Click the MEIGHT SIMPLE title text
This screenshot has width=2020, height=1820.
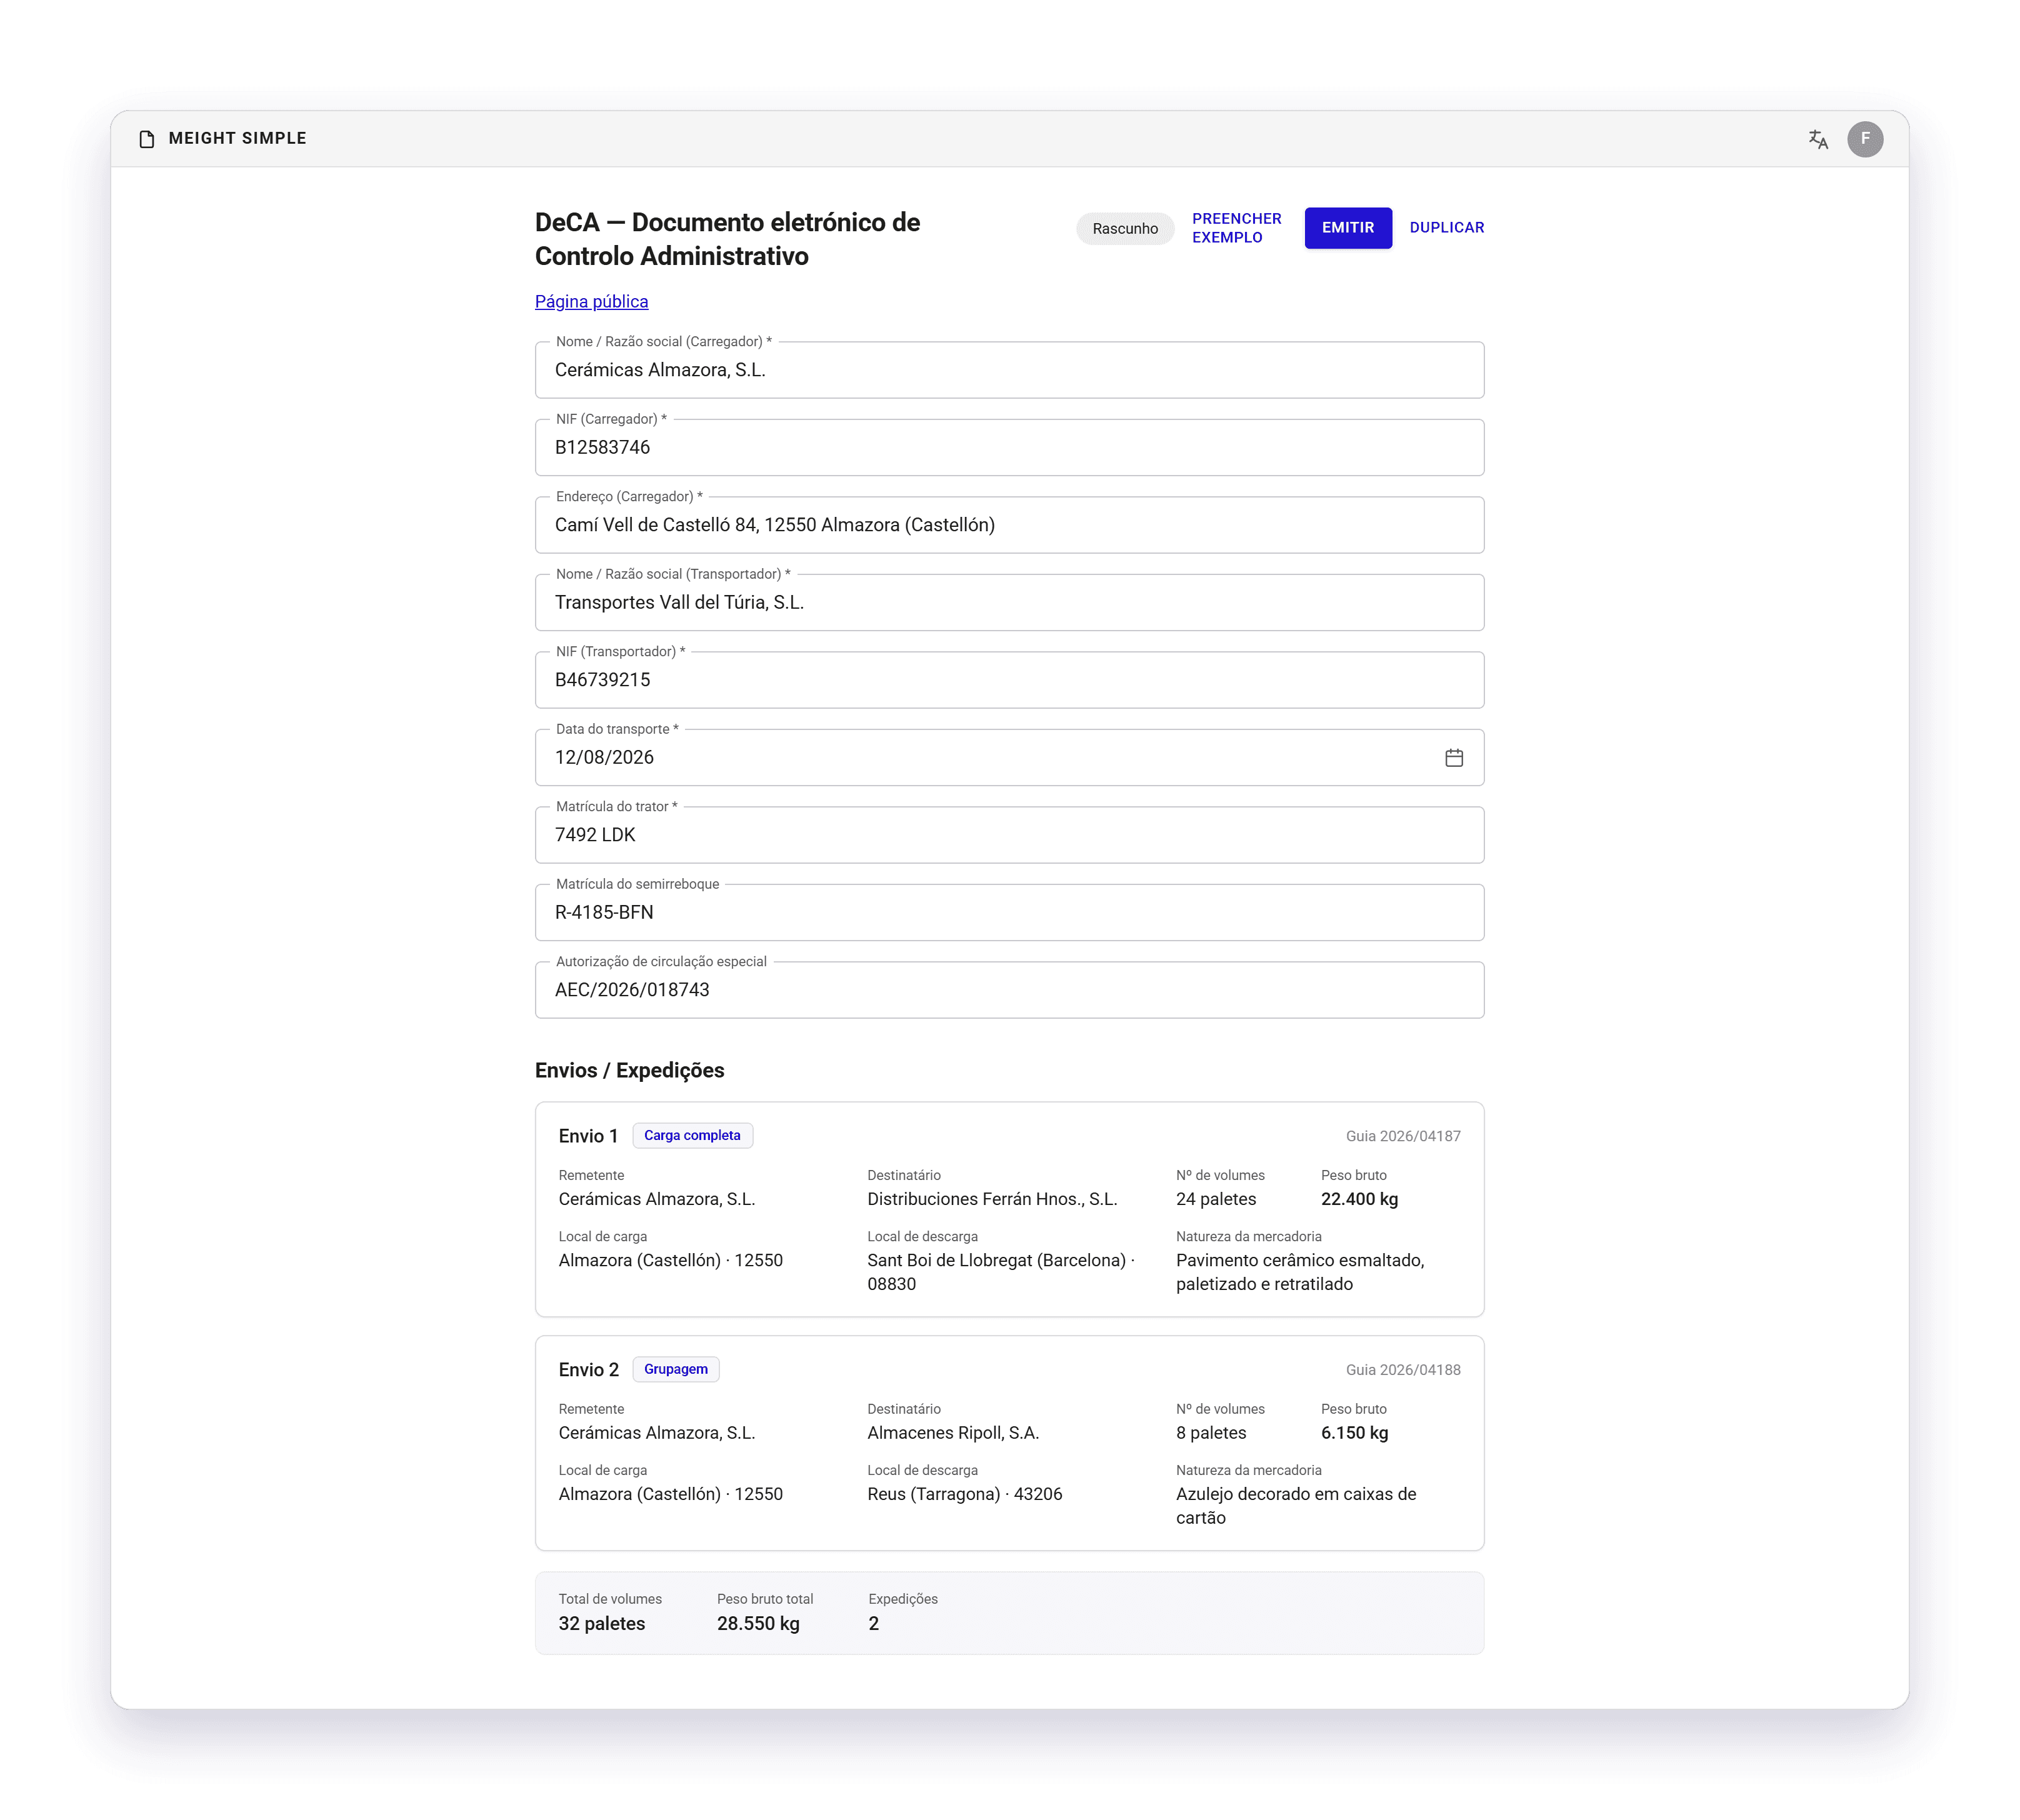point(237,139)
